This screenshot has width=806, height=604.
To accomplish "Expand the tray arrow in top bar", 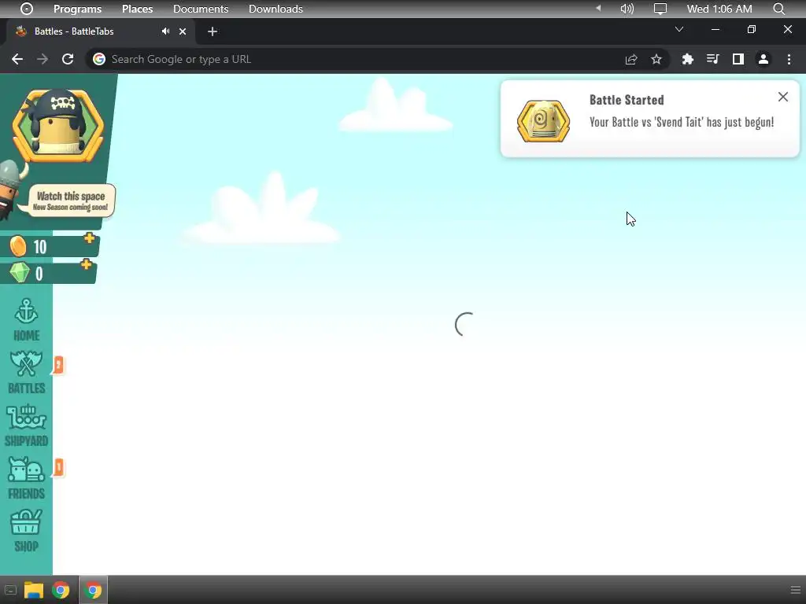I will (598, 8).
